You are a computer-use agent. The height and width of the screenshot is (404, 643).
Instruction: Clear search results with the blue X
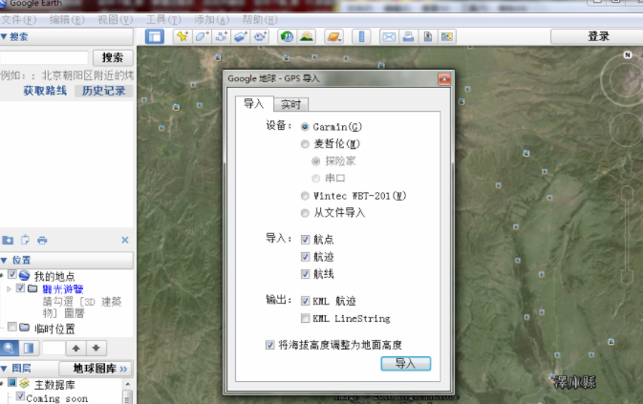[x=125, y=240]
